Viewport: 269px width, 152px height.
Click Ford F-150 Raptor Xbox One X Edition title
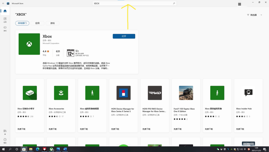tap(184, 110)
